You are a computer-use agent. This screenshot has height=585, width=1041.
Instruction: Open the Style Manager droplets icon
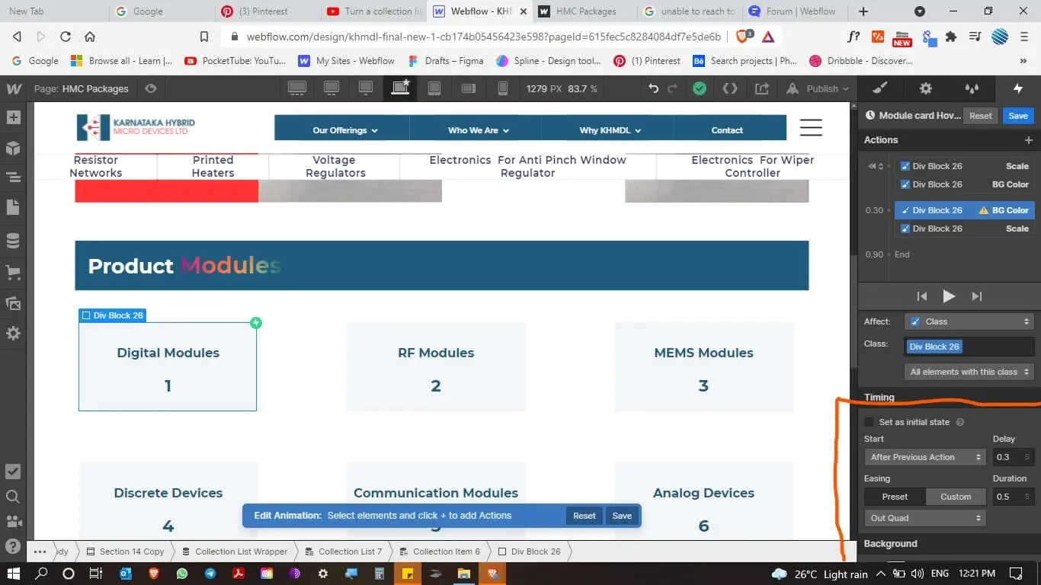pyautogui.click(x=971, y=88)
